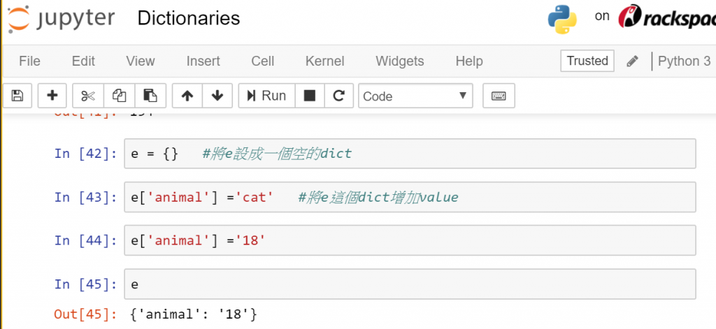Open the command palette keyboard icon

coord(499,96)
